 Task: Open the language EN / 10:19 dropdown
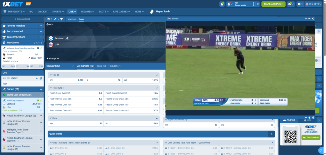(x=313, y=4)
